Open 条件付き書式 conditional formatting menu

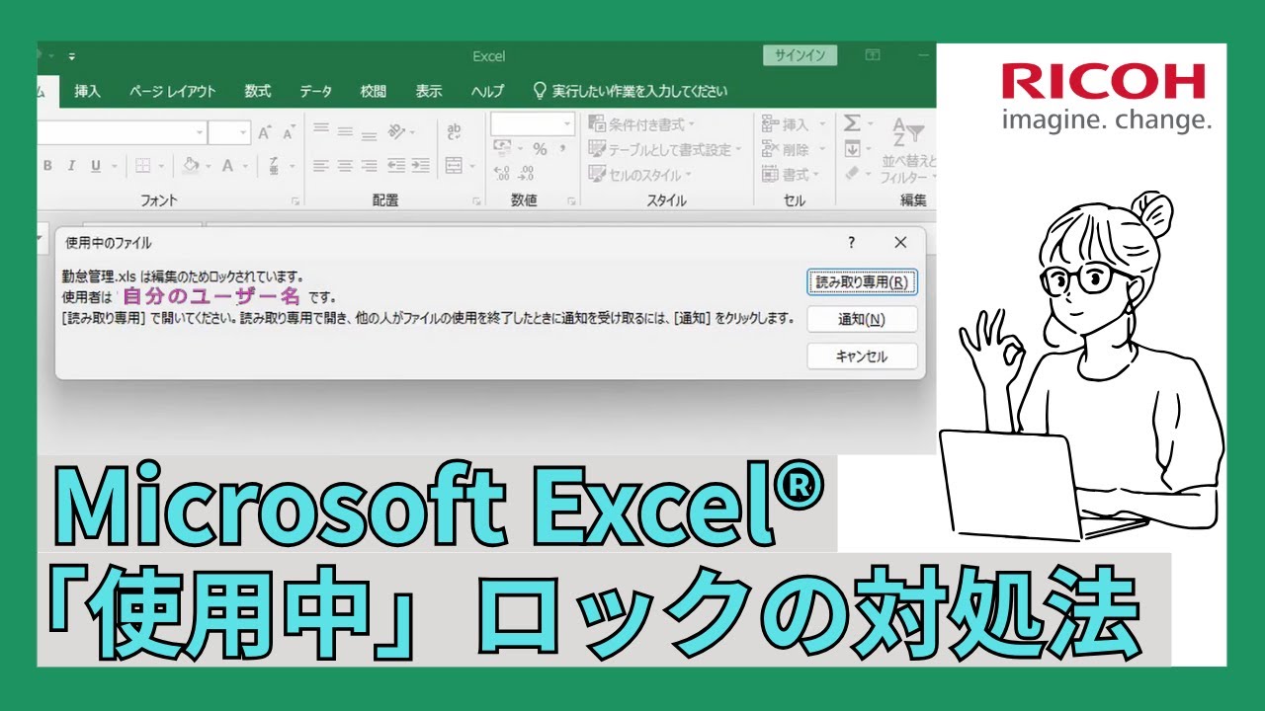tap(641, 124)
